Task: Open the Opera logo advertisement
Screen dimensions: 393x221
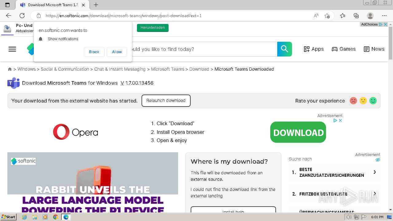Action: [x=76, y=132]
